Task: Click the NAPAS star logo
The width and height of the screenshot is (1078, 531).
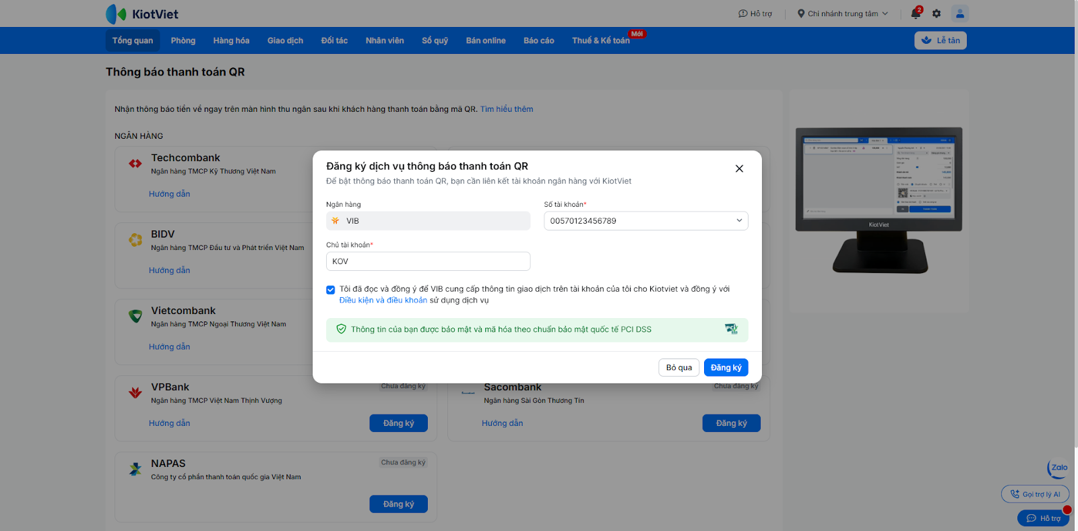Action: pos(135,469)
